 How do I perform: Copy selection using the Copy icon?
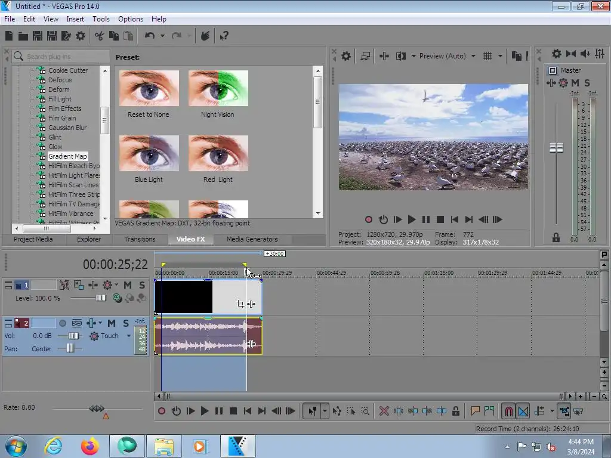tap(114, 36)
